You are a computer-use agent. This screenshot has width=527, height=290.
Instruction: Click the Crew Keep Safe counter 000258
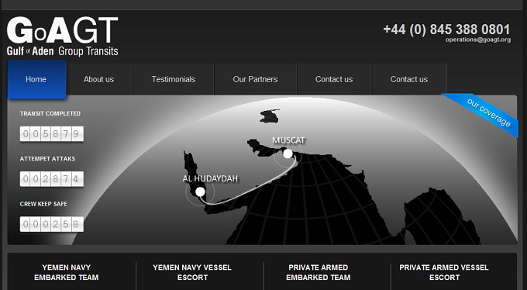point(52,224)
